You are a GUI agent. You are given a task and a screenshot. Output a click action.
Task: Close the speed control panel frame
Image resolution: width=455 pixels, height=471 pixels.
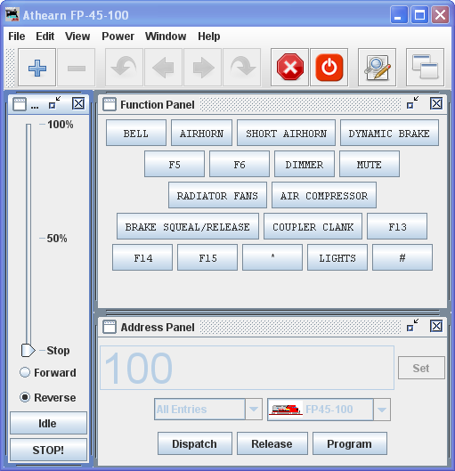pos(78,103)
